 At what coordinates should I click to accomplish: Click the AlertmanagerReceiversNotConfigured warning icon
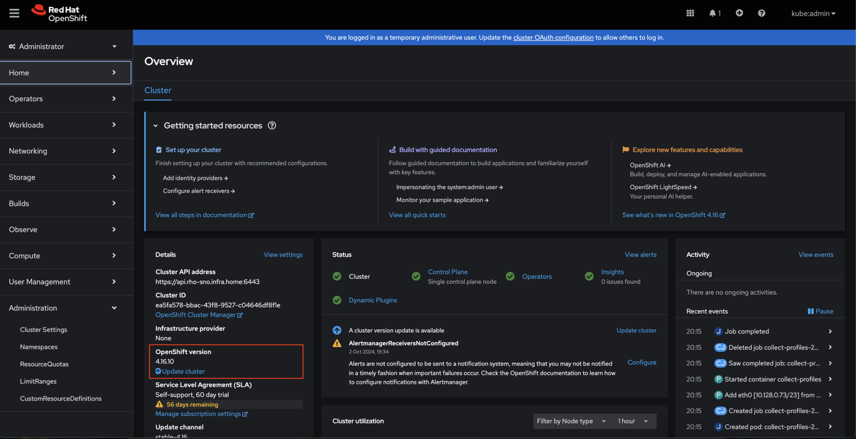[x=337, y=343]
